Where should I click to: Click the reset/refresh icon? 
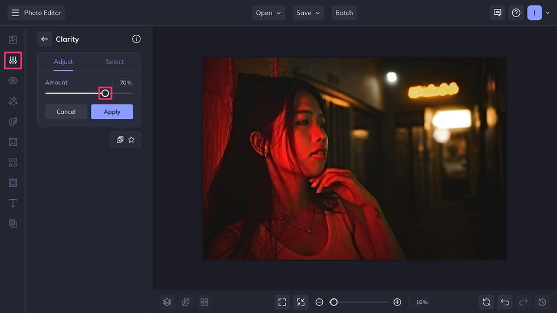tap(486, 302)
